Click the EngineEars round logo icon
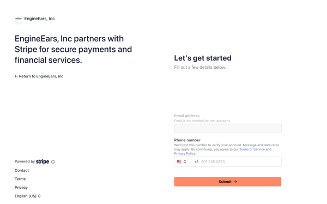 19,19
